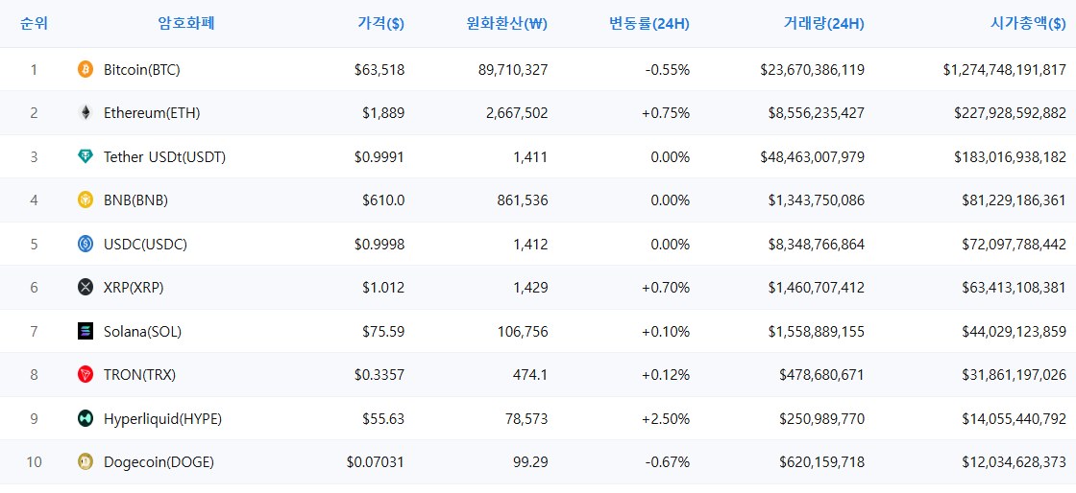Click the Hyperliquid teal logo icon
This screenshot has height=493, width=1076.
click(86, 418)
